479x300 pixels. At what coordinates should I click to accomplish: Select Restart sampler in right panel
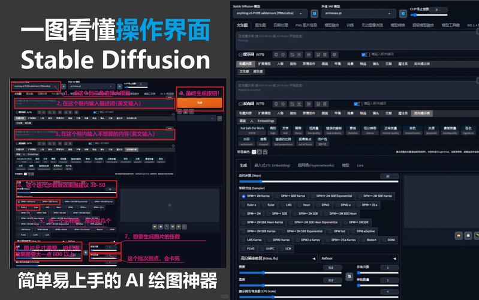[369, 240]
